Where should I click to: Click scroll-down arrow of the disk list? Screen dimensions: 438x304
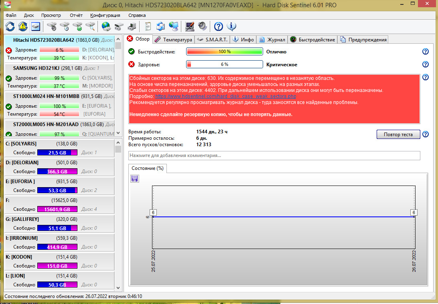click(x=118, y=133)
